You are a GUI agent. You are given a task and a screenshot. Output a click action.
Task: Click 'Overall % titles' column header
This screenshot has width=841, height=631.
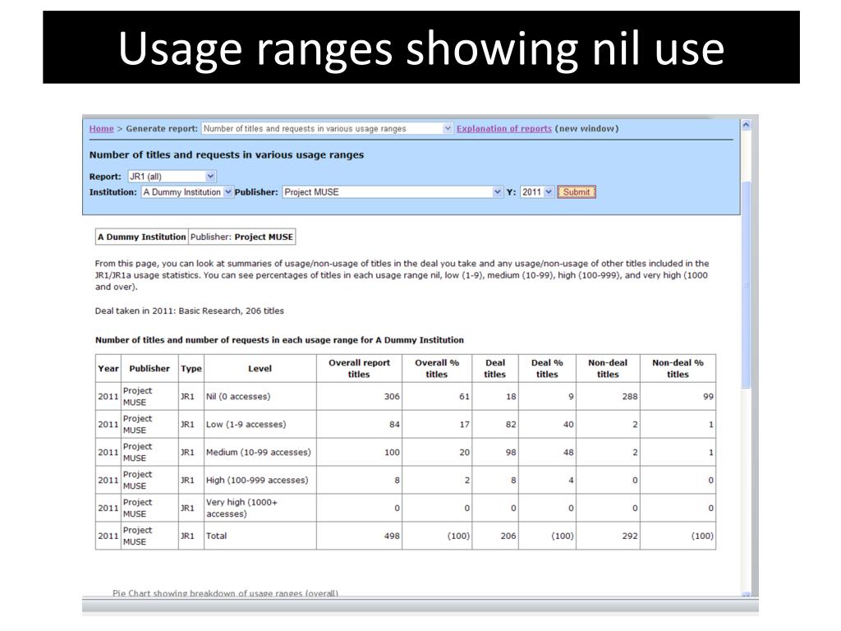point(437,369)
